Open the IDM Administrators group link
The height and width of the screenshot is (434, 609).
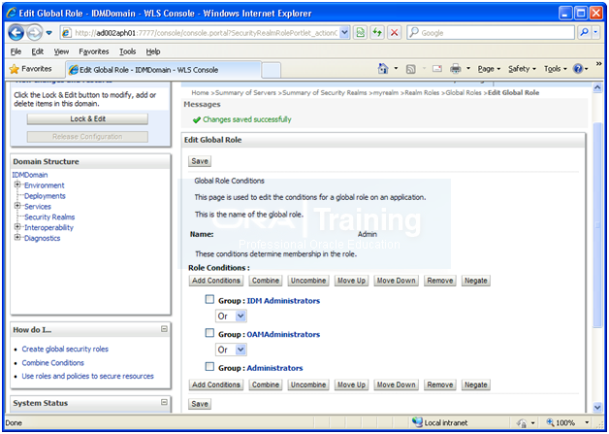point(283,301)
